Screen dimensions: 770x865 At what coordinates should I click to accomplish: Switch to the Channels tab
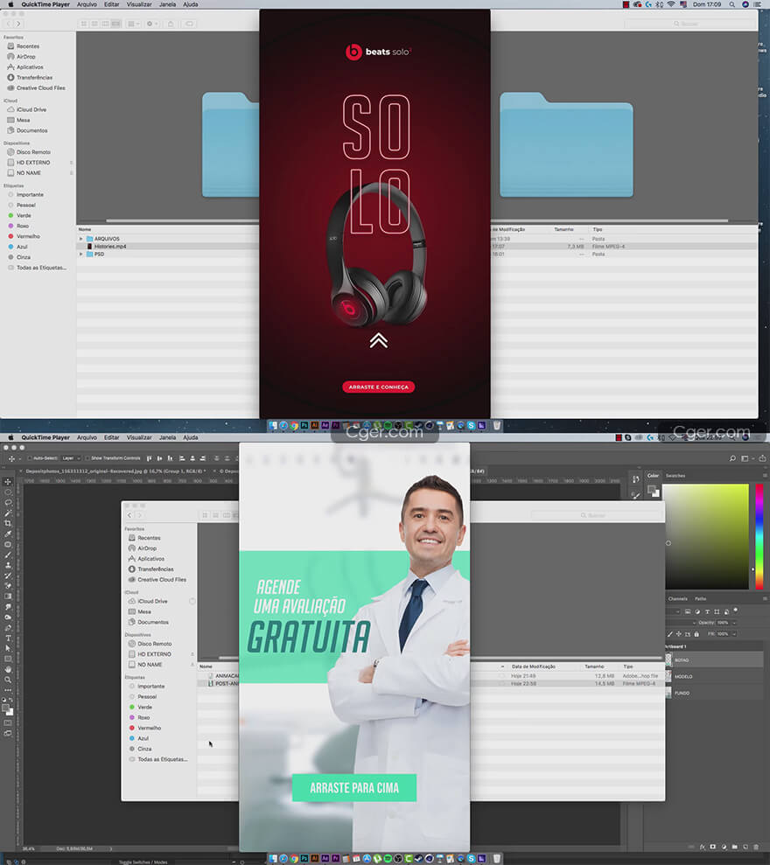tap(678, 598)
